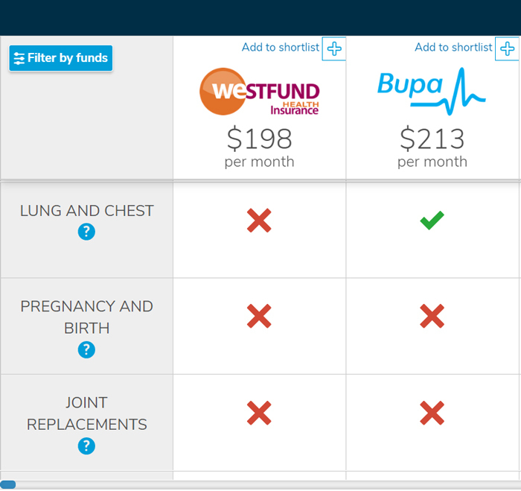521x491 pixels.
Task: Click the horizontal scrollbar thumb at bottom
Action: 8,484
